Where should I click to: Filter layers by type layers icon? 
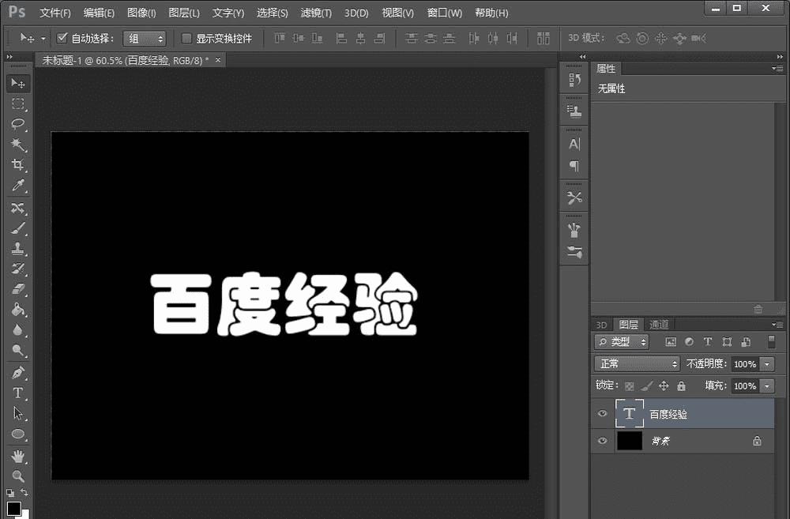pos(708,341)
